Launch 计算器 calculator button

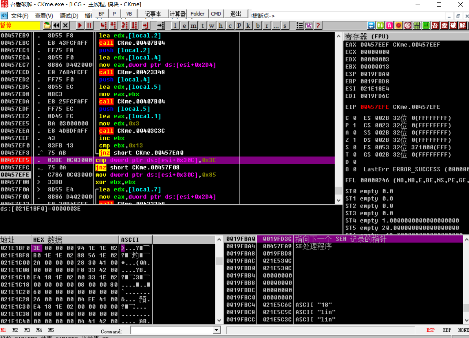coord(178,14)
